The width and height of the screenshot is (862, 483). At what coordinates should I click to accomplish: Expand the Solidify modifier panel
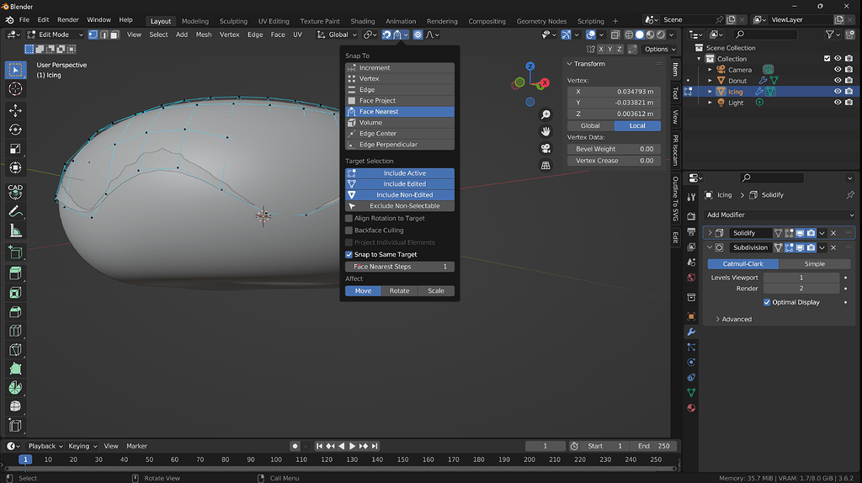coord(710,233)
